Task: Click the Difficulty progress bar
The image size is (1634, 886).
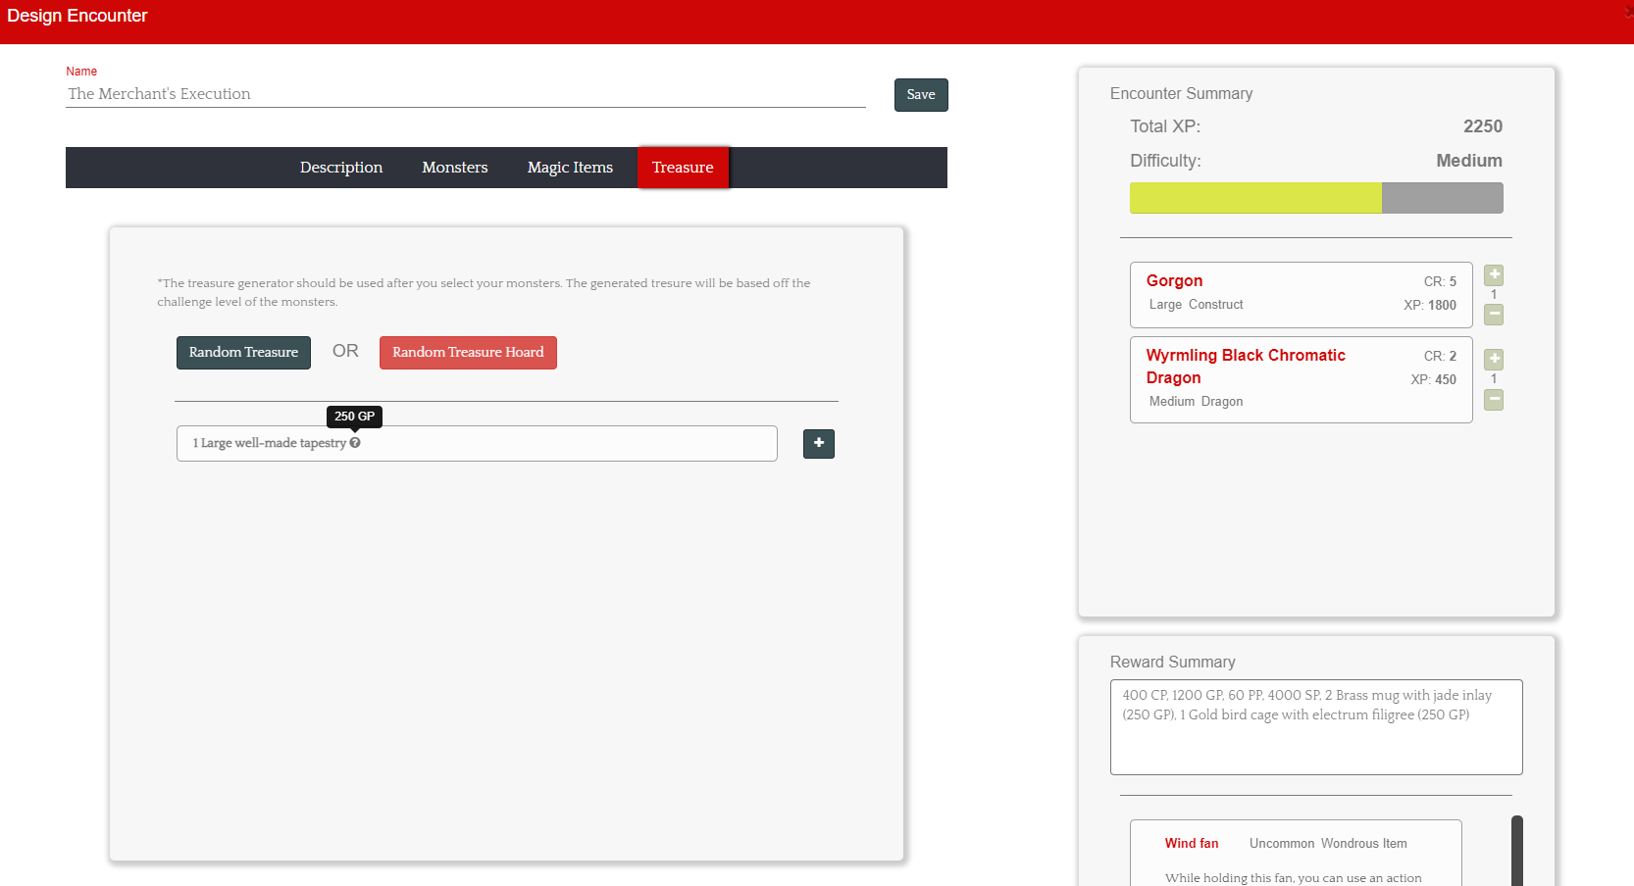Action: (1315, 198)
